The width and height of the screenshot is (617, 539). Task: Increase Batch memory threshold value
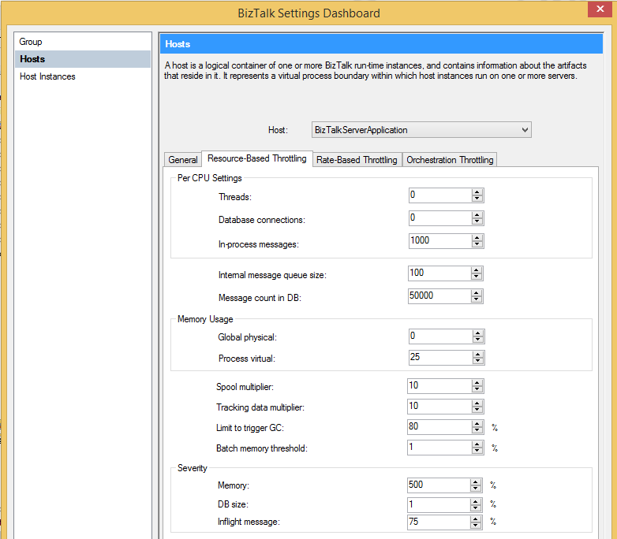(x=477, y=444)
